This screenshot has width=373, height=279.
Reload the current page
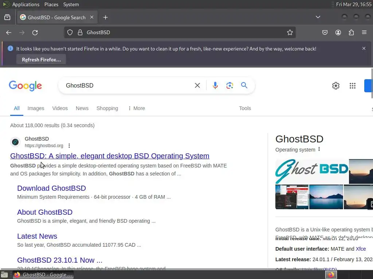35,32
